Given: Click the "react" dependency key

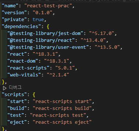Looking at the screenshot, I should (x=17, y=54).
